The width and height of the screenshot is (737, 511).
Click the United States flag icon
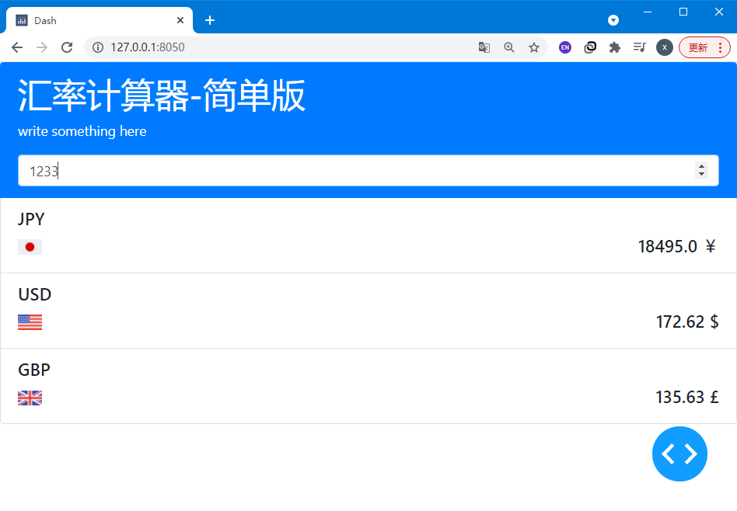[x=30, y=322]
